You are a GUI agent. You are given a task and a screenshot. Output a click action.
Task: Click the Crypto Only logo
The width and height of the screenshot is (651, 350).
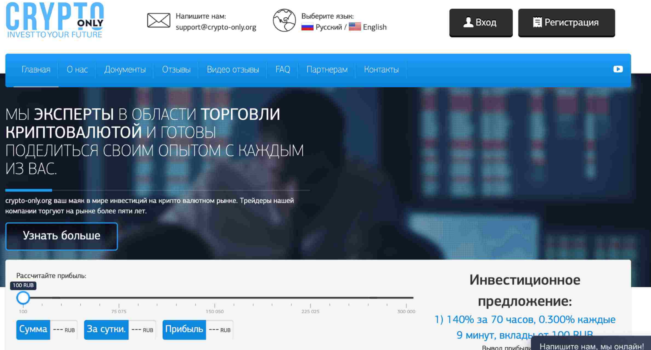(x=54, y=20)
